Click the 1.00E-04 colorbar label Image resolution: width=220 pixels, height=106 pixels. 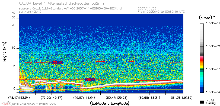click(213, 92)
